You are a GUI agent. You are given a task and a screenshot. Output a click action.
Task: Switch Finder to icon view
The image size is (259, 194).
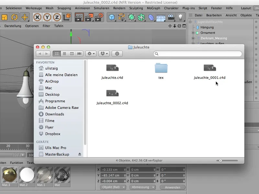pyautogui.click(x=57, y=54)
